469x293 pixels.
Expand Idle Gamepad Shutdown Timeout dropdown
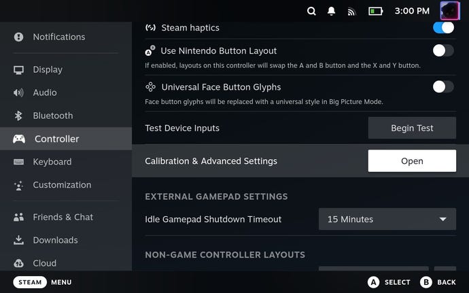point(387,219)
